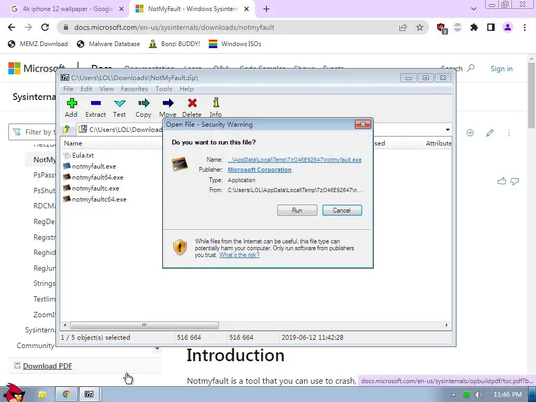This screenshot has height=402, width=536.
Task: Click the 7-Zip horizontal scrollbar thumb
Action: pos(144,325)
